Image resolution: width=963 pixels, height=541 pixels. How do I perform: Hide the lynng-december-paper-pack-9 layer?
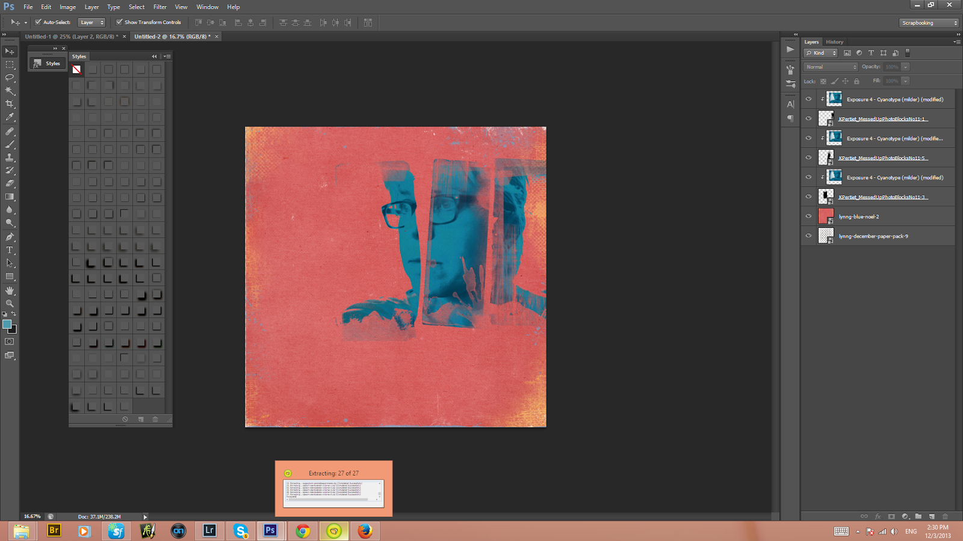pyautogui.click(x=808, y=236)
